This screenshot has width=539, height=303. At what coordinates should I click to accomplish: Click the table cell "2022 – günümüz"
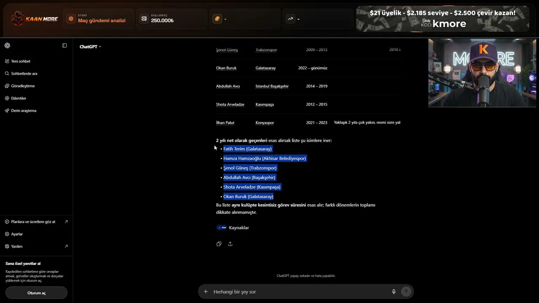click(313, 68)
